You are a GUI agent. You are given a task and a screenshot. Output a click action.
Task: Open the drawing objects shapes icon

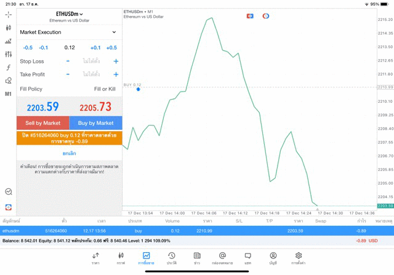point(8,81)
